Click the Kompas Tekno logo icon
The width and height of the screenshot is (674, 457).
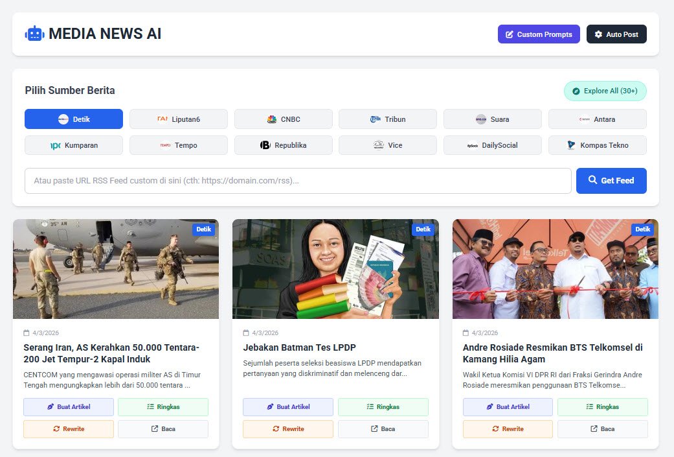point(571,145)
